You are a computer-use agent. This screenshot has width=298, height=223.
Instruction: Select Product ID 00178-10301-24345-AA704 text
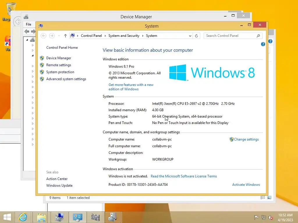point(147,185)
